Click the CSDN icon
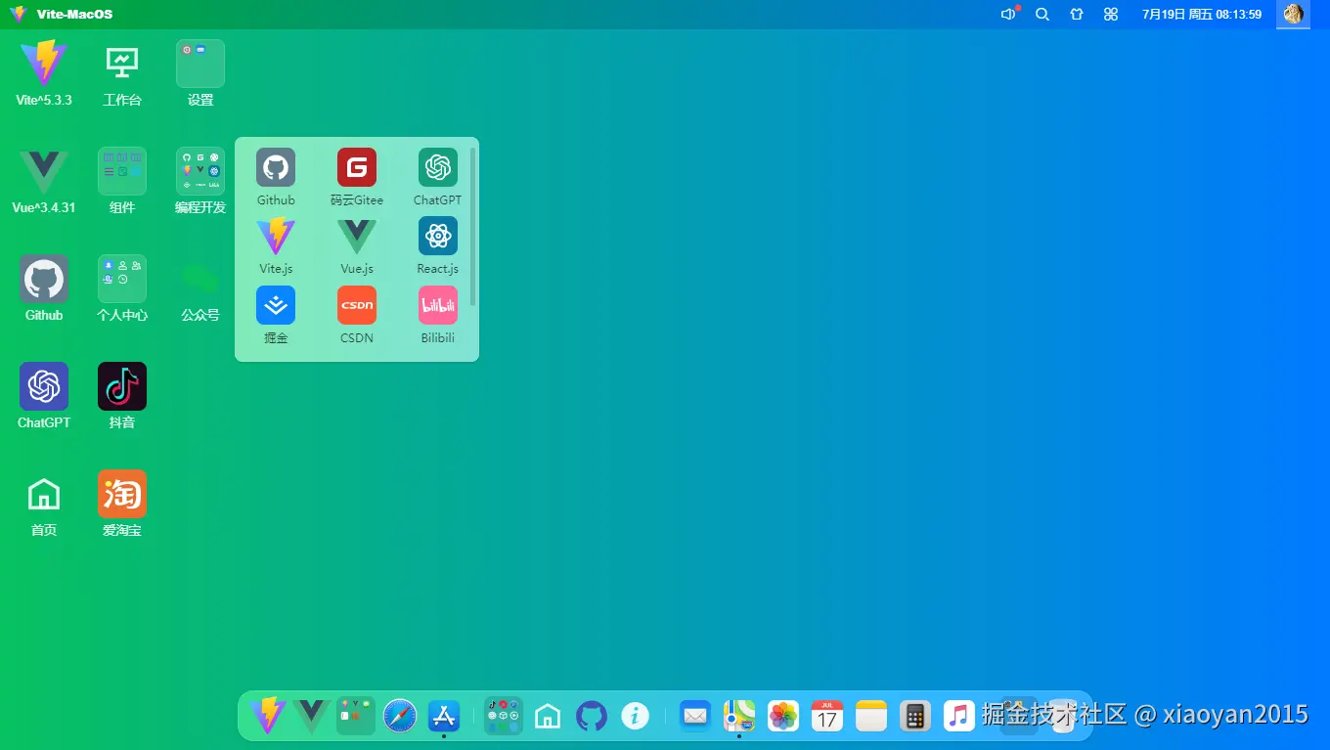Image resolution: width=1330 pixels, height=750 pixels. tap(357, 305)
